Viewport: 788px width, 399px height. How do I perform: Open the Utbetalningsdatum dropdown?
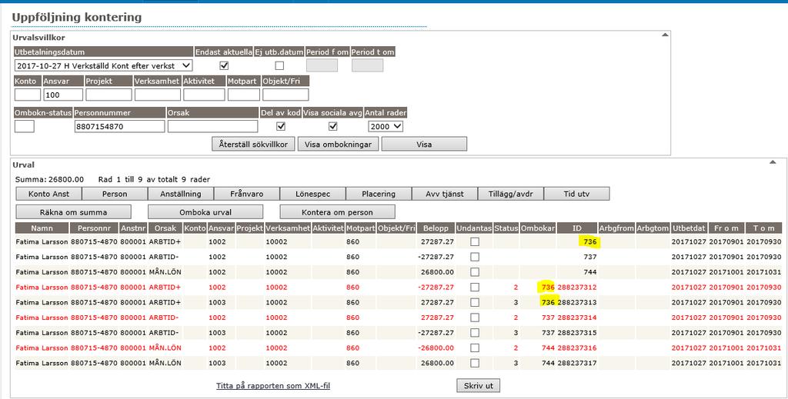[x=104, y=65]
